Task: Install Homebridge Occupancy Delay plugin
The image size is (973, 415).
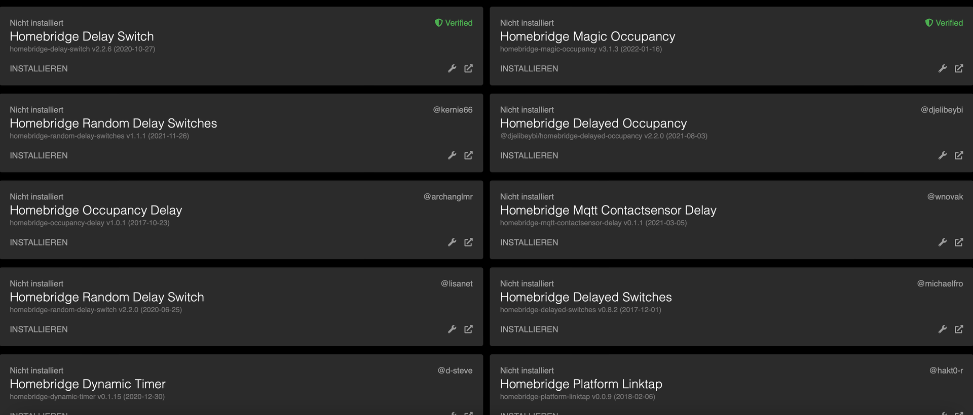Action: coord(39,243)
